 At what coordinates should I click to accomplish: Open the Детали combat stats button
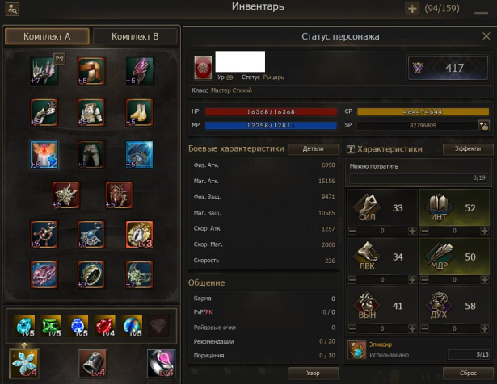[314, 148]
